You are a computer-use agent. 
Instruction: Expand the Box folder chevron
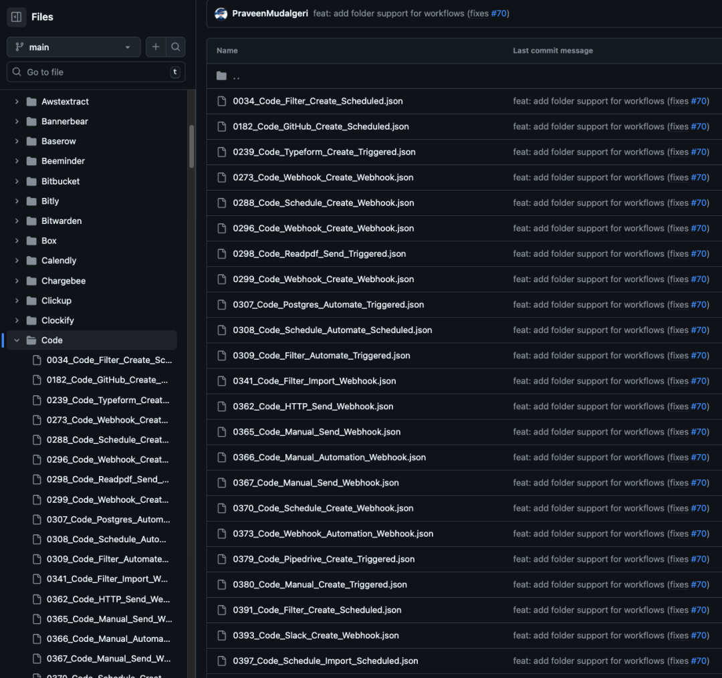pos(17,241)
